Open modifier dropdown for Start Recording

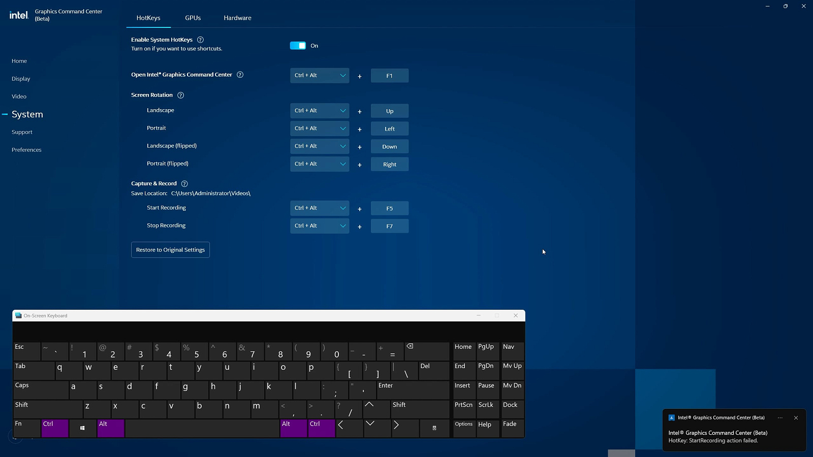coord(320,208)
